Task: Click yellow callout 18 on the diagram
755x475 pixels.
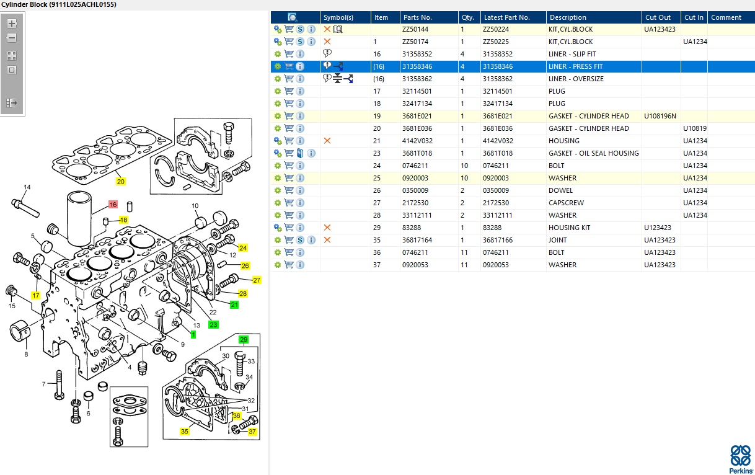Action: pyautogui.click(x=124, y=220)
